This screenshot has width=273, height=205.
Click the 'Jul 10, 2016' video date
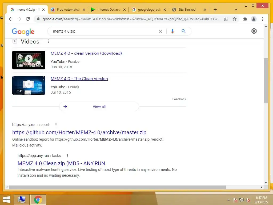61,92
